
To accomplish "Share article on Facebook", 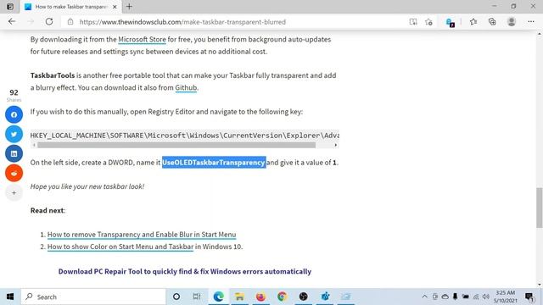I will [x=14, y=114].
